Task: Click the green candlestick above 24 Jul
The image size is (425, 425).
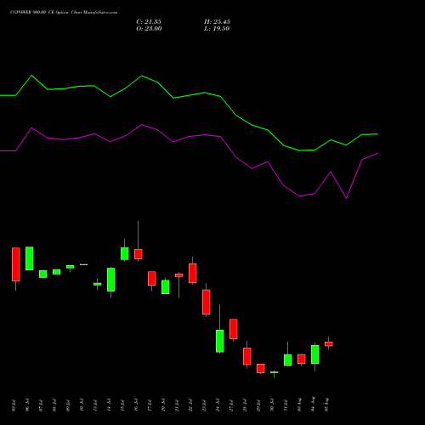Action: (x=220, y=341)
